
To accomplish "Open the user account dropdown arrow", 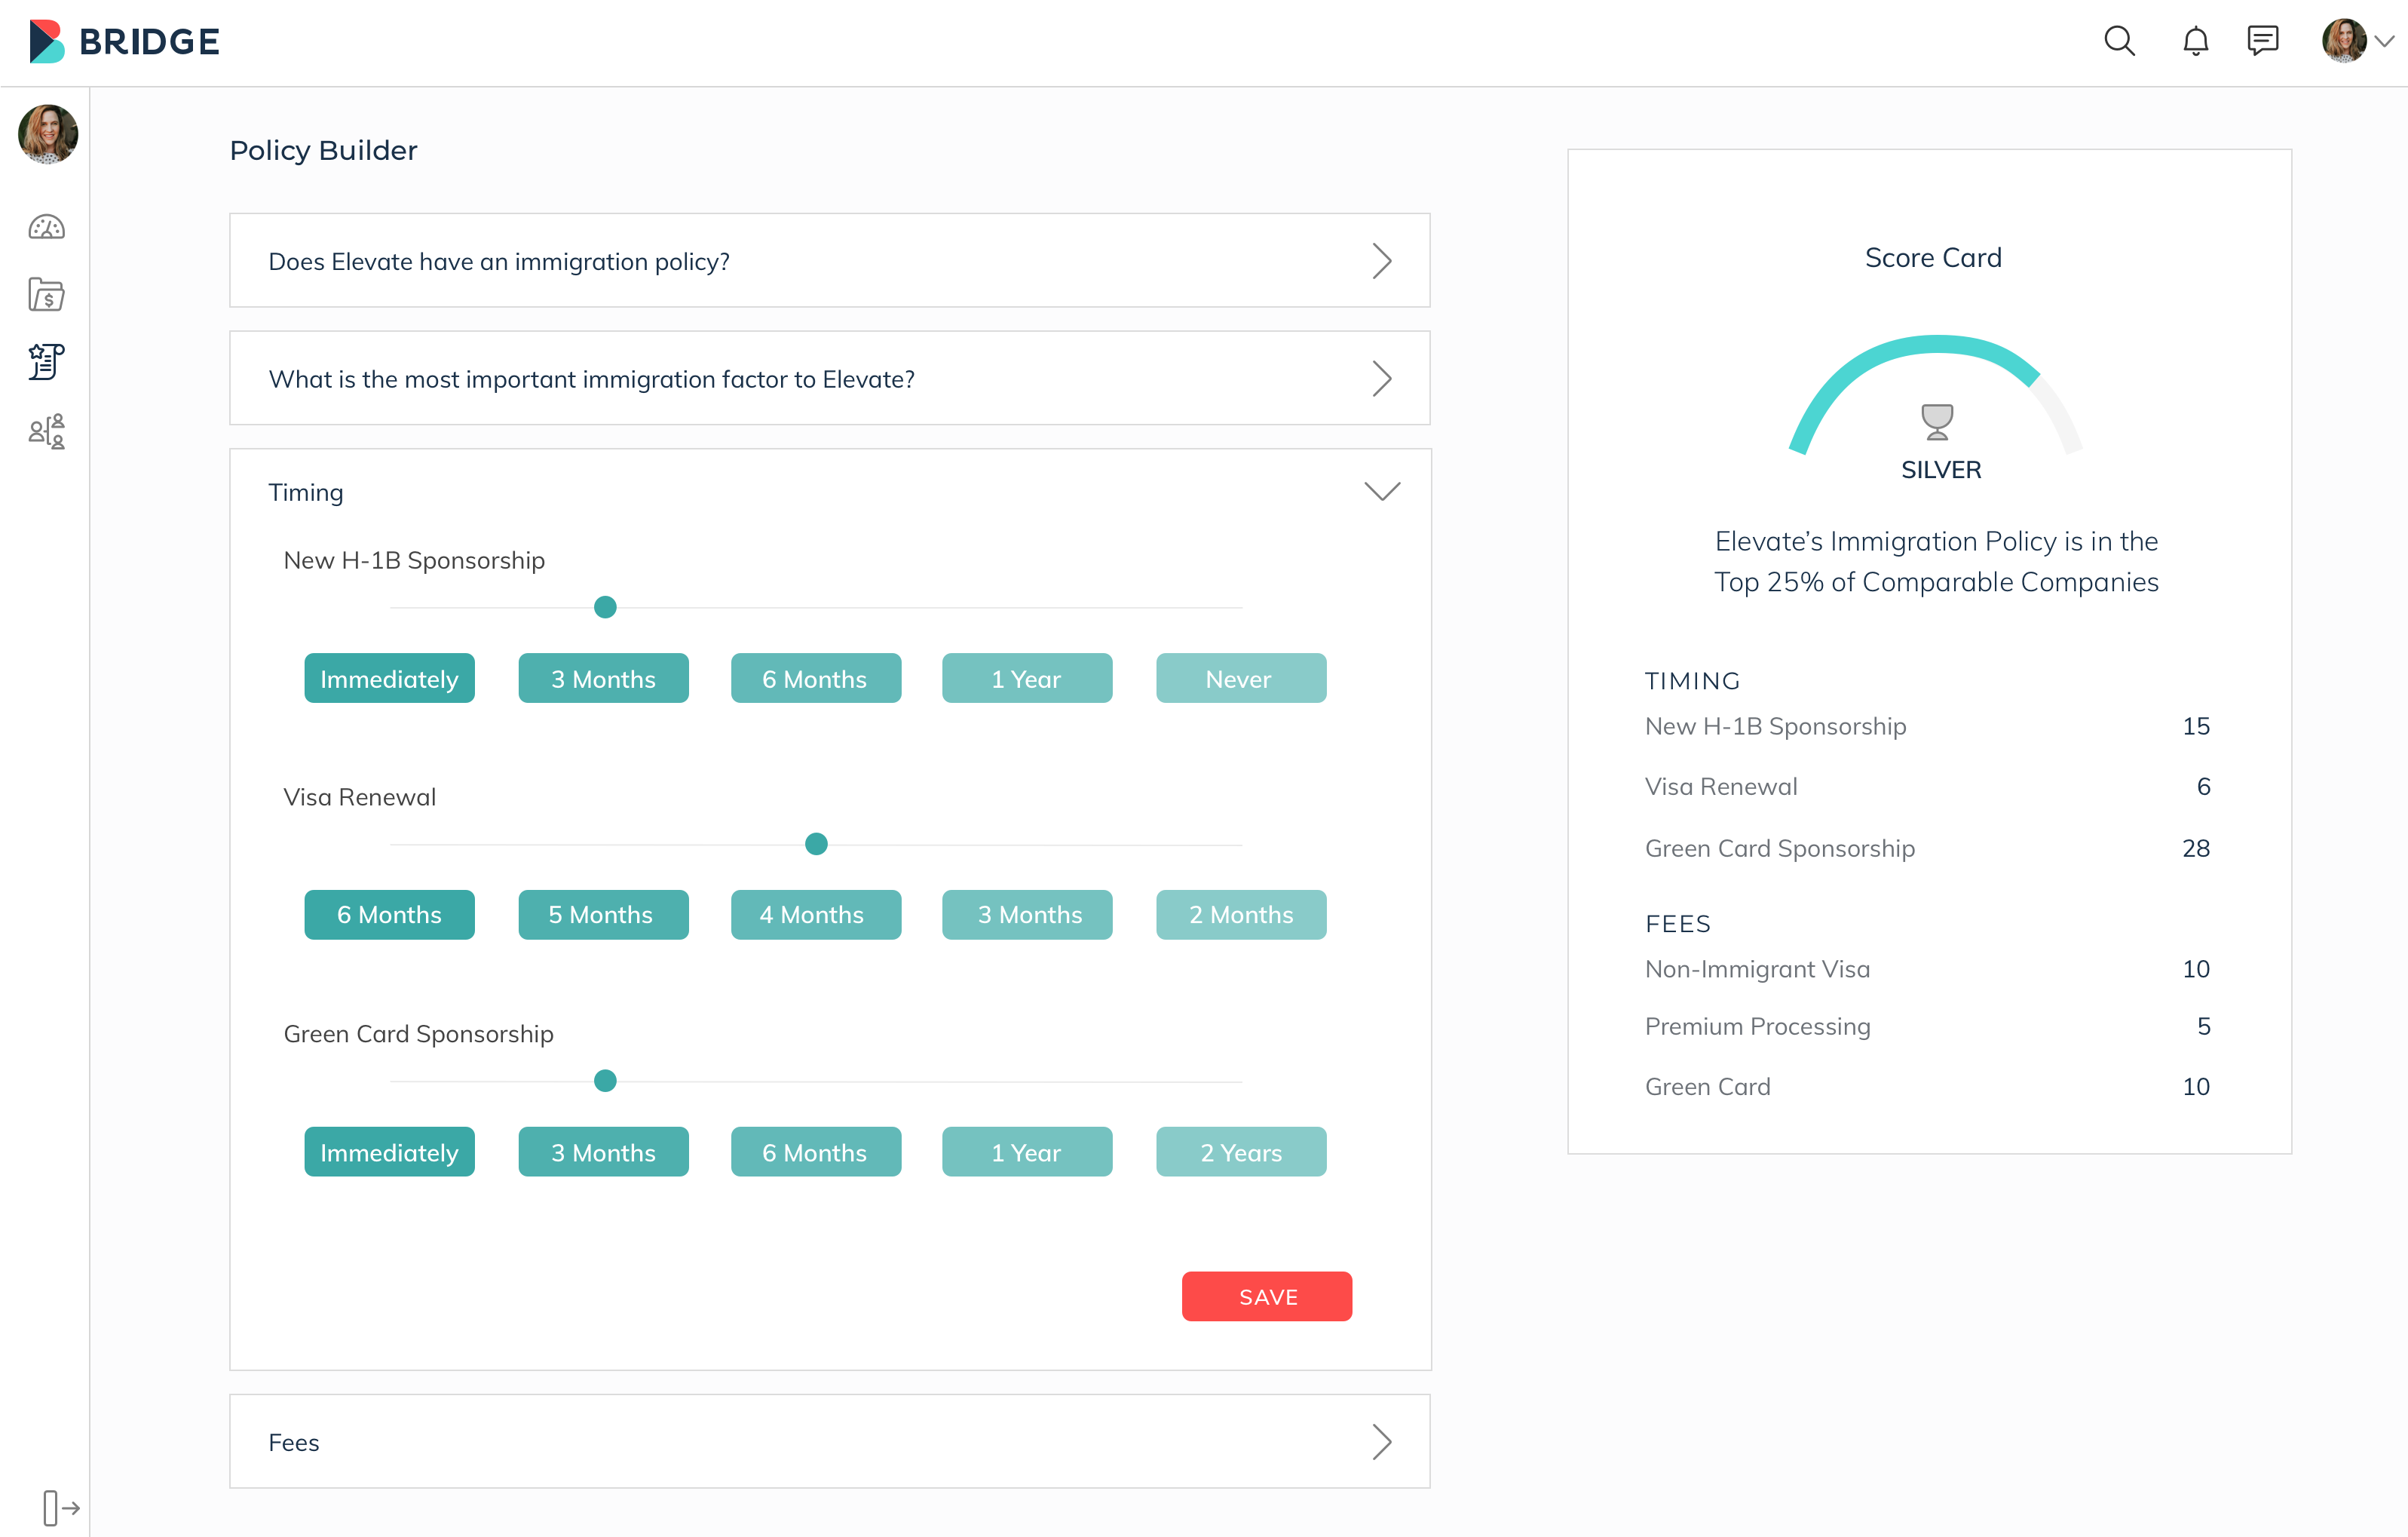I will pyautogui.click(x=2385, y=42).
